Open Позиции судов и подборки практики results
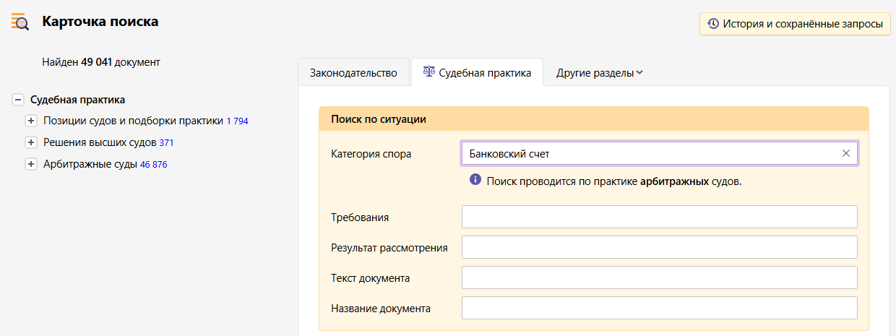The image size is (896, 336). pyautogui.click(x=133, y=121)
